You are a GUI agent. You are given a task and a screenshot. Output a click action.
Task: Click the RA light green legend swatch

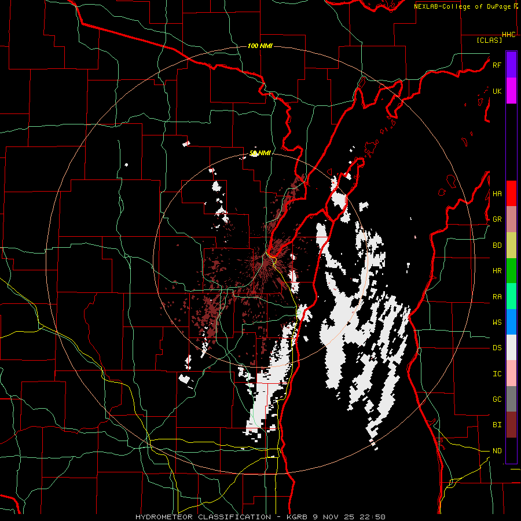click(511, 296)
